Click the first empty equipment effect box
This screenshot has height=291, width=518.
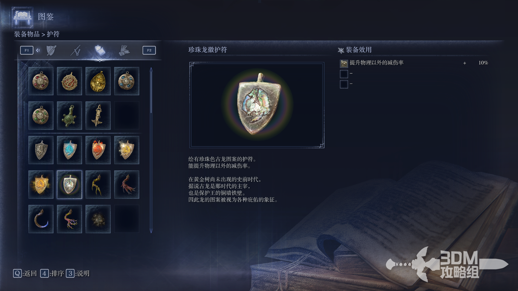[344, 74]
